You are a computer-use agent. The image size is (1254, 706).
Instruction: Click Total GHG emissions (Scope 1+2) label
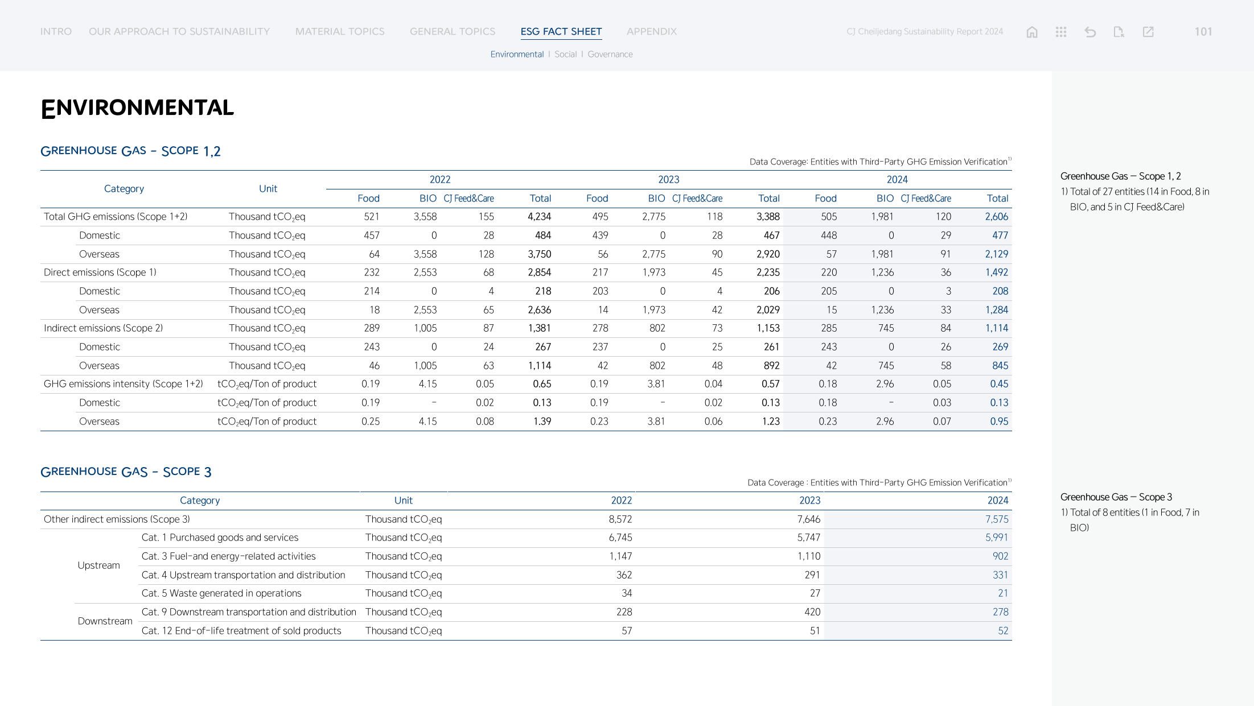116,217
